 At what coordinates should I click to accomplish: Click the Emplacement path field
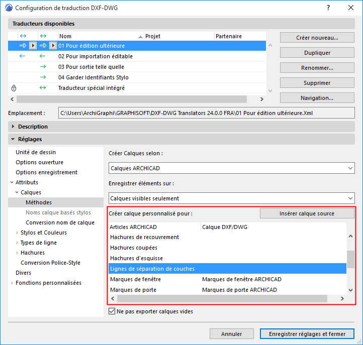click(206, 113)
